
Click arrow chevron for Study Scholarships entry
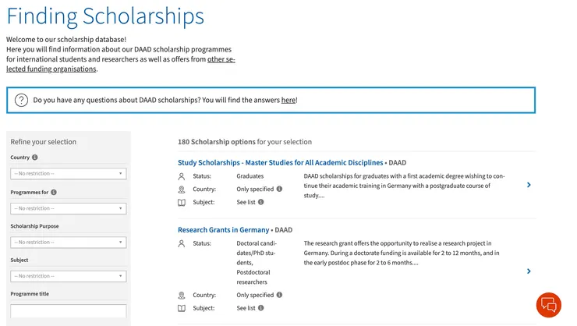pos(529,185)
